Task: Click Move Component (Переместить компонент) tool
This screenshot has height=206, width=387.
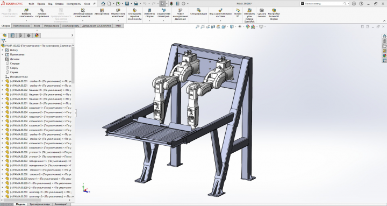Action: (x=118, y=13)
